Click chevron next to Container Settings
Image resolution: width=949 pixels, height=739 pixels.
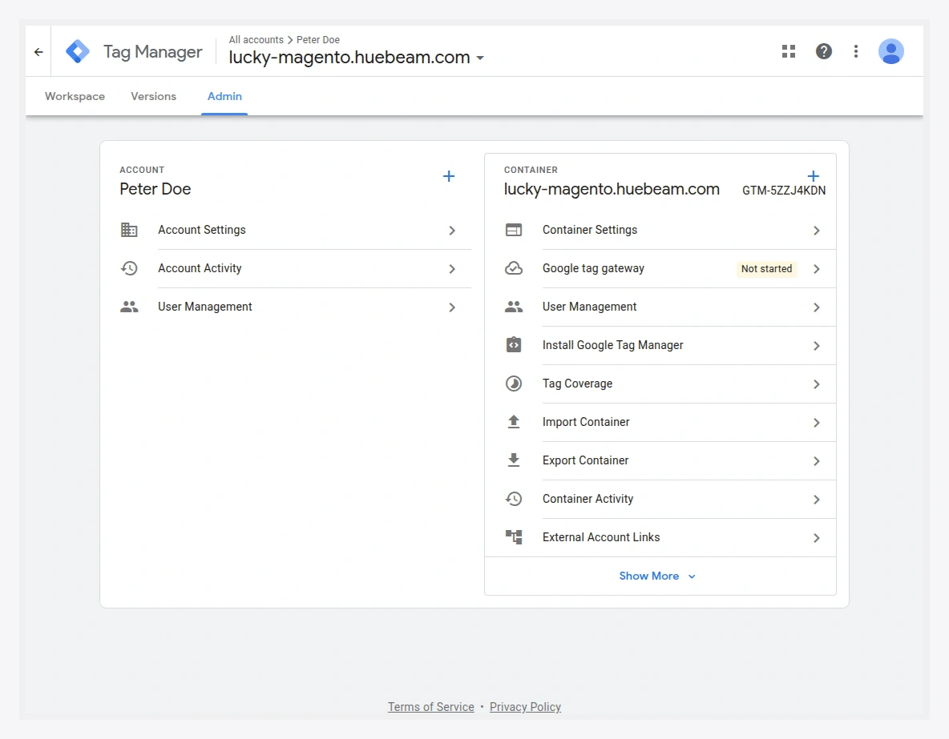click(x=817, y=231)
